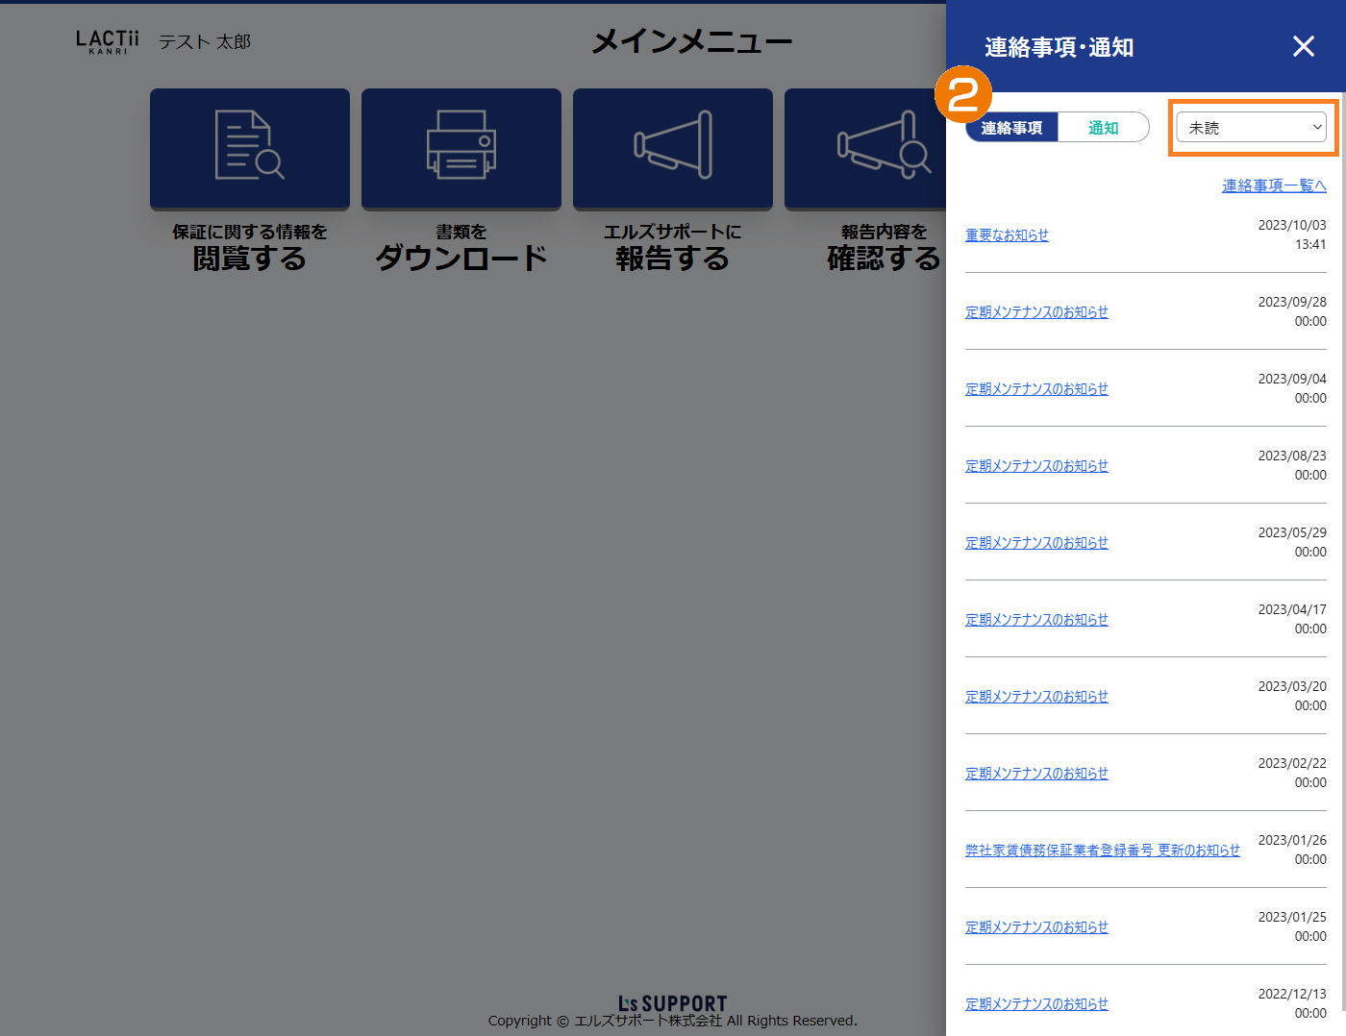Viewport: 1346px width, 1036px height.
Task: Open the 2023/09/28 定期メンテナンスのお知らせ notice
Action: [1036, 312]
